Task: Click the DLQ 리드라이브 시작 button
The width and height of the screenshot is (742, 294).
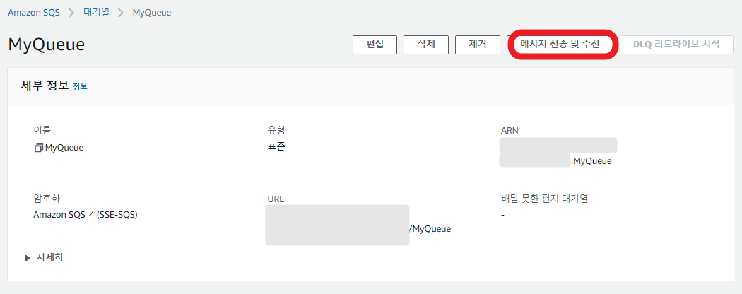Action: pos(676,45)
